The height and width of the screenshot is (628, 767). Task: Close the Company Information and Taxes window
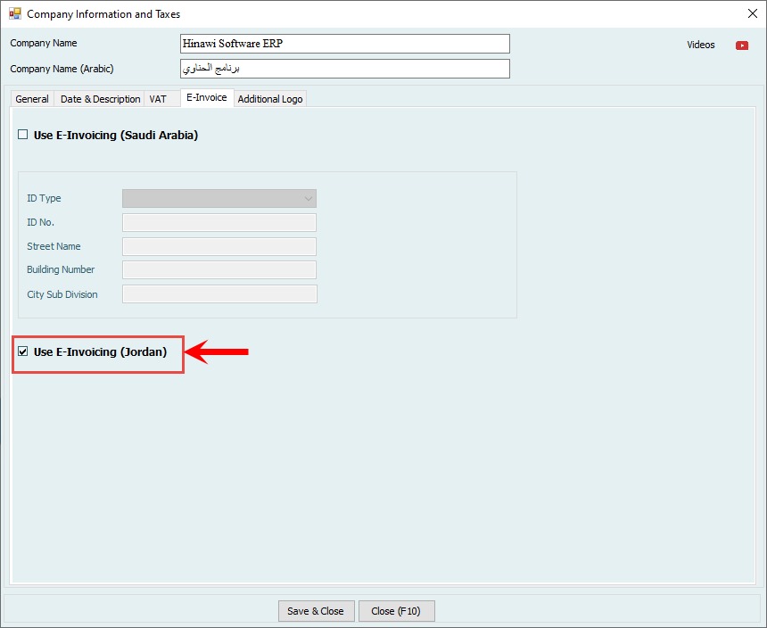click(x=753, y=13)
